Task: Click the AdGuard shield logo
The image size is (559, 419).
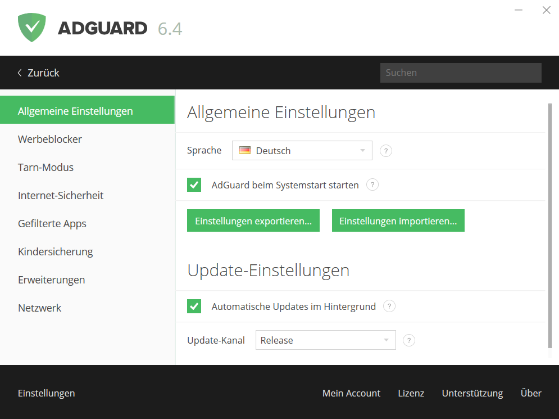Action: tap(31, 28)
